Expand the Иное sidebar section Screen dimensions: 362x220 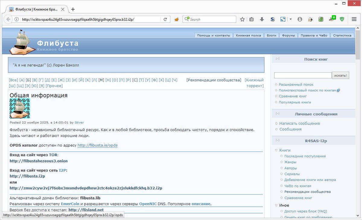[x=276, y=205]
